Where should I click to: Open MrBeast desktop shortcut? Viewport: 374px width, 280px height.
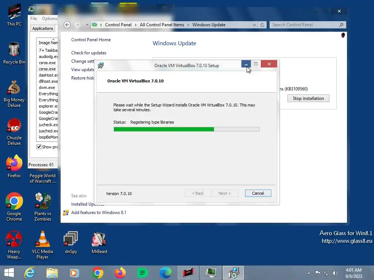pyautogui.click(x=99, y=242)
